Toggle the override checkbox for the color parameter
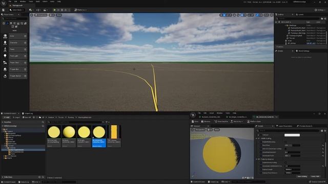 (261, 135)
